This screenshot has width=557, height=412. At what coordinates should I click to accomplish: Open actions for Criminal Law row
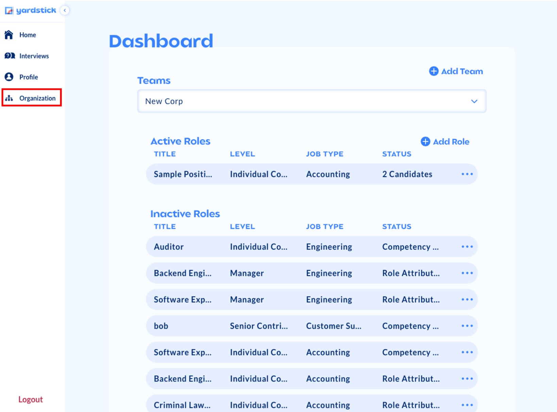coord(467,405)
